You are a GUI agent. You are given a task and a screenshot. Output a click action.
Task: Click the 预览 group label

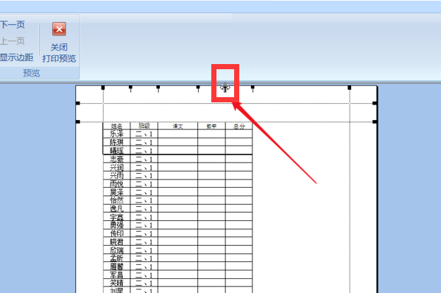(x=32, y=73)
